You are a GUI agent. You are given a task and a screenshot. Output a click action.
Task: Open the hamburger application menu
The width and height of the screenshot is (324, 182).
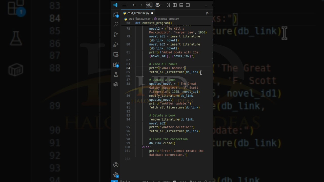coord(124,5)
